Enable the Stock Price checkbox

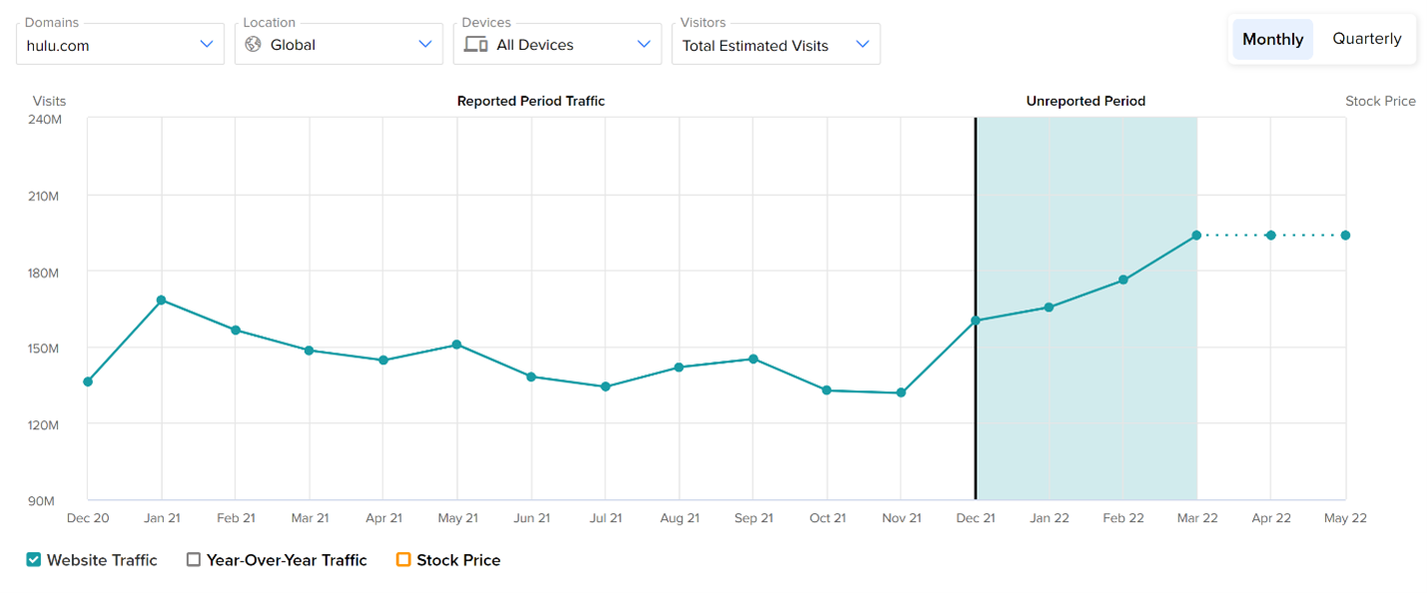click(403, 560)
